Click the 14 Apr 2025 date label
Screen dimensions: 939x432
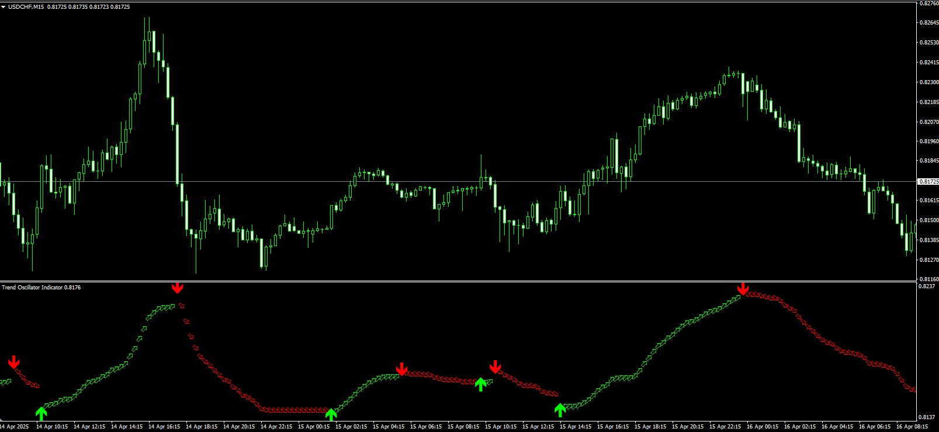[15, 427]
